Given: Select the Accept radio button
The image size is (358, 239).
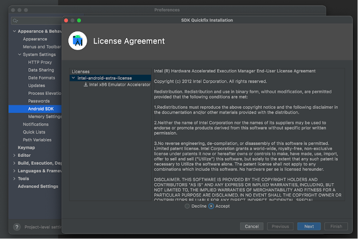Looking at the screenshot, I should [211, 206].
